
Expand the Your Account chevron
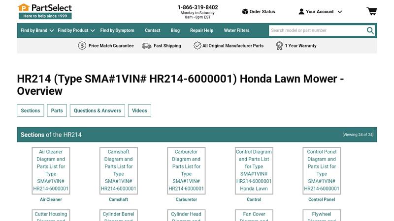coord(340,12)
